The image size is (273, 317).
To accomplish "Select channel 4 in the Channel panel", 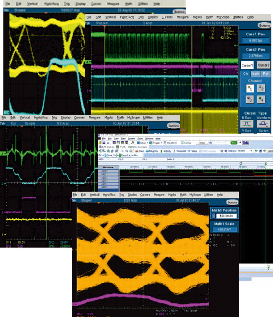I will (261, 99).
